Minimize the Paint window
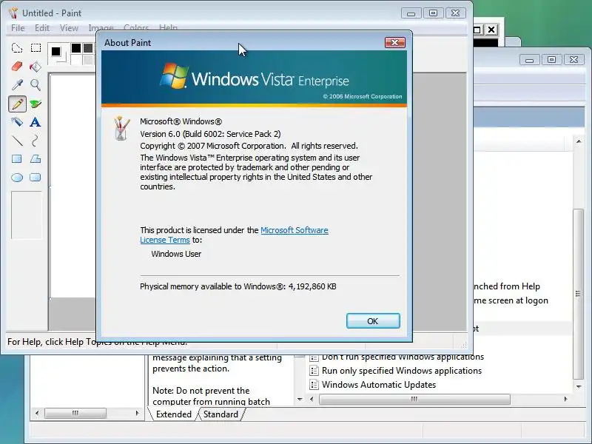 pos(411,13)
